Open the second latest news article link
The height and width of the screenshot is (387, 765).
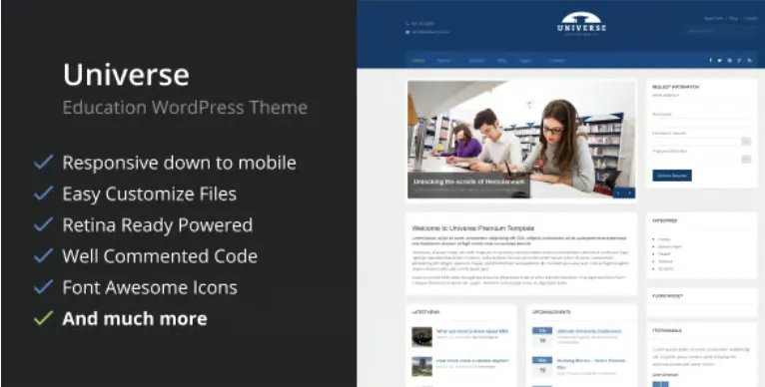click(x=472, y=361)
